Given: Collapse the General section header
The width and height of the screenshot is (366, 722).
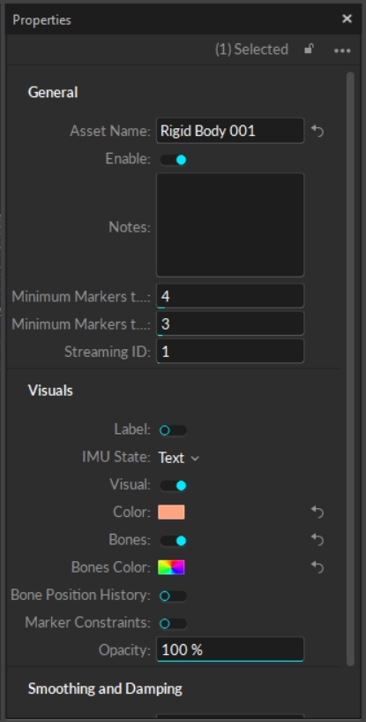Looking at the screenshot, I should point(53,93).
